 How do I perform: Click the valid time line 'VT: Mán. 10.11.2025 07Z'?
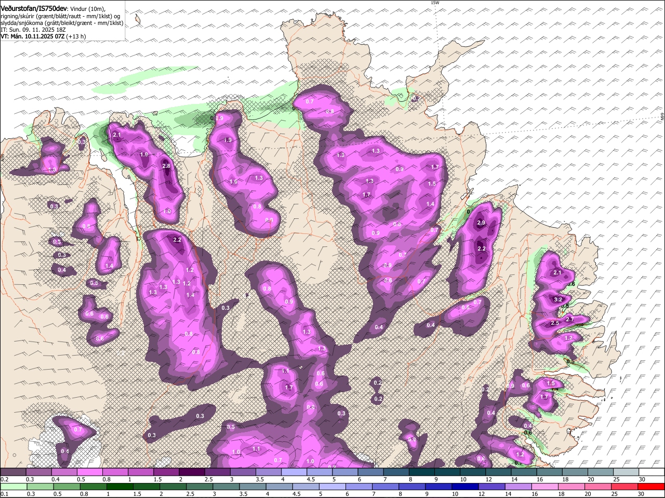pos(32,36)
